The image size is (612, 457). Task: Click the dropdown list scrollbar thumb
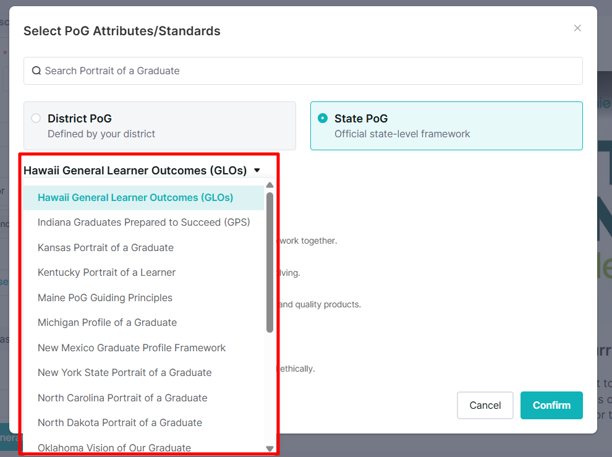click(x=270, y=262)
